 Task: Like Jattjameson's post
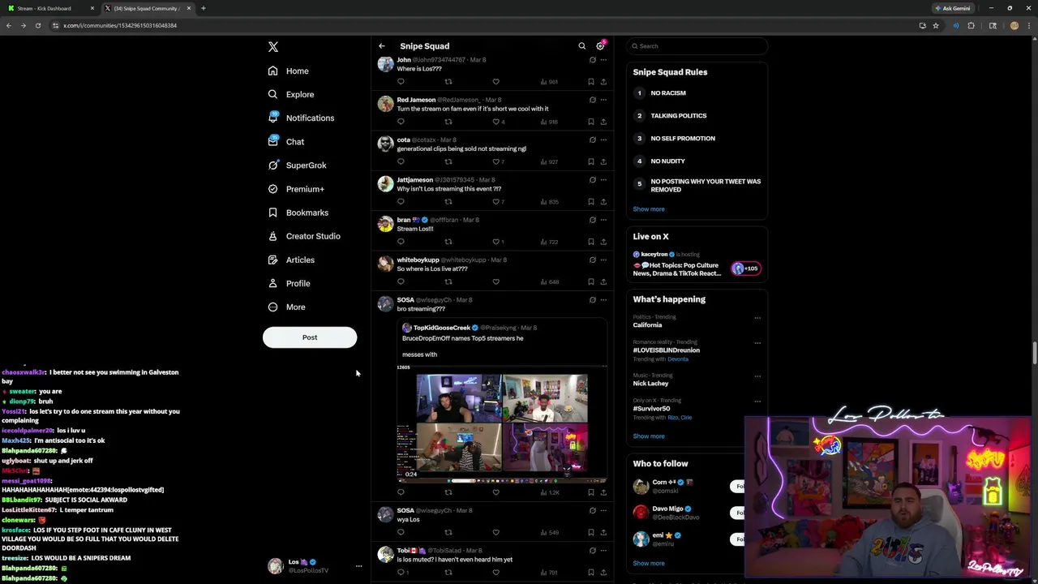(x=498, y=201)
